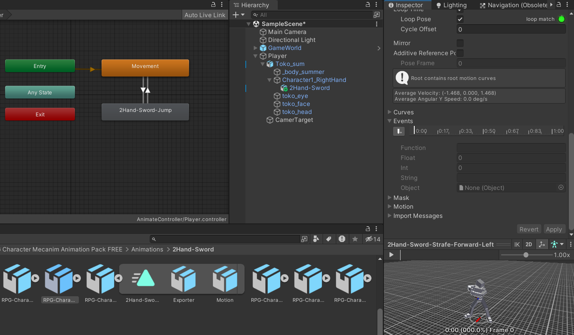Select the 2Hand-Sword-Strafe animation clip asset
The height and width of the screenshot is (335, 574).
point(142,283)
